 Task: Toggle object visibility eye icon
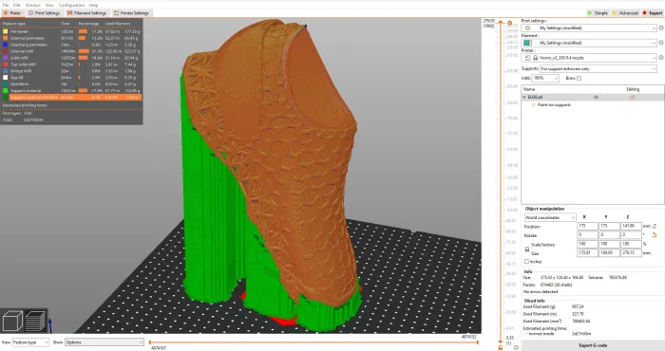[596, 98]
